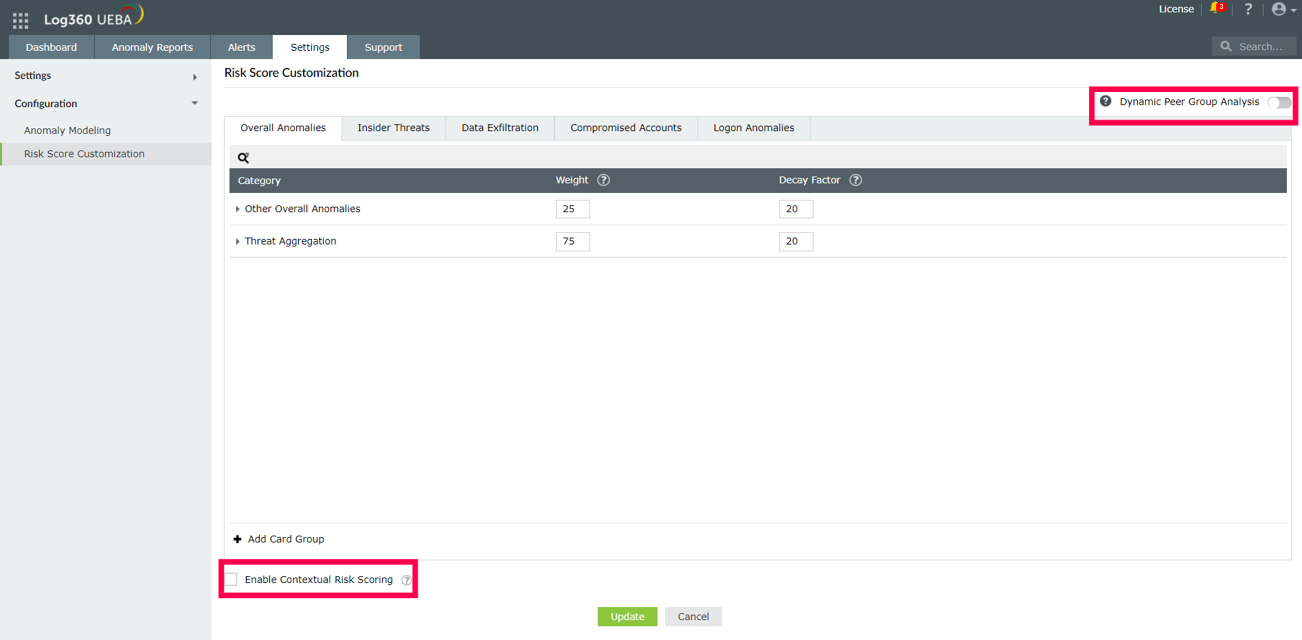
Task: Select Risk Score Customization in sidebar
Action: tap(106, 154)
